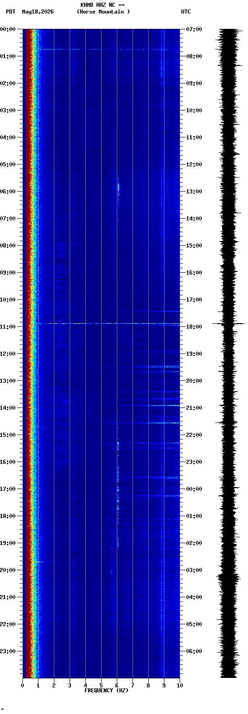Click the UTC time label '18:00'
Screen dimensions: 248x714
click(194, 327)
